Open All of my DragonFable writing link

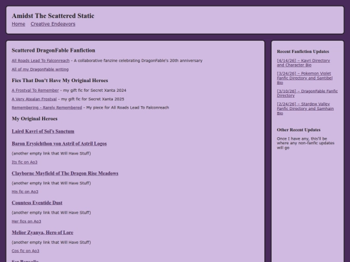40,69
